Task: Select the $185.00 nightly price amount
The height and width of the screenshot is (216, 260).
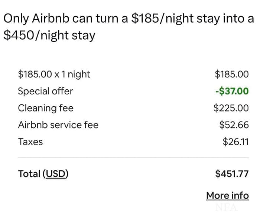Action: [232, 74]
